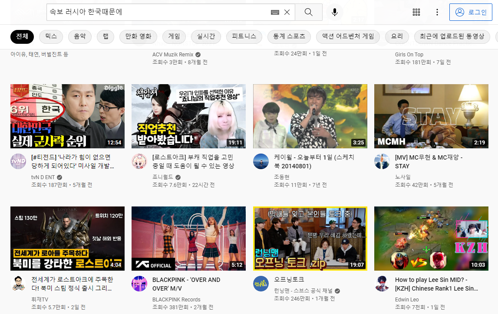
Task: Play the MC무현 & MC재앙 STAY thumbnail
Action: [431, 116]
